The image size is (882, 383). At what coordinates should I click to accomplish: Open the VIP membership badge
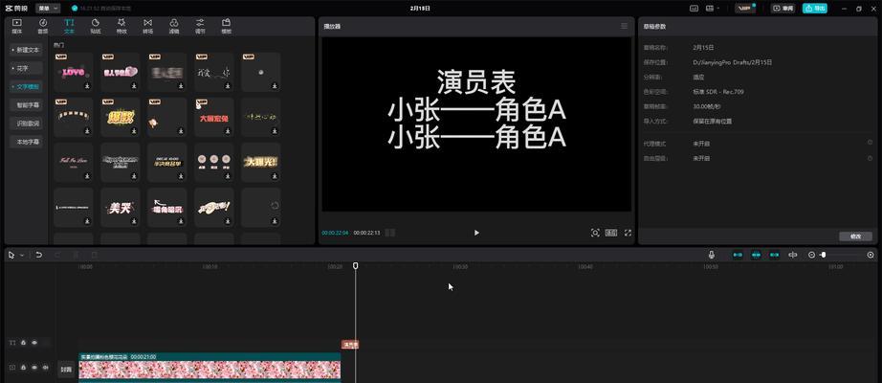(x=745, y=9)
